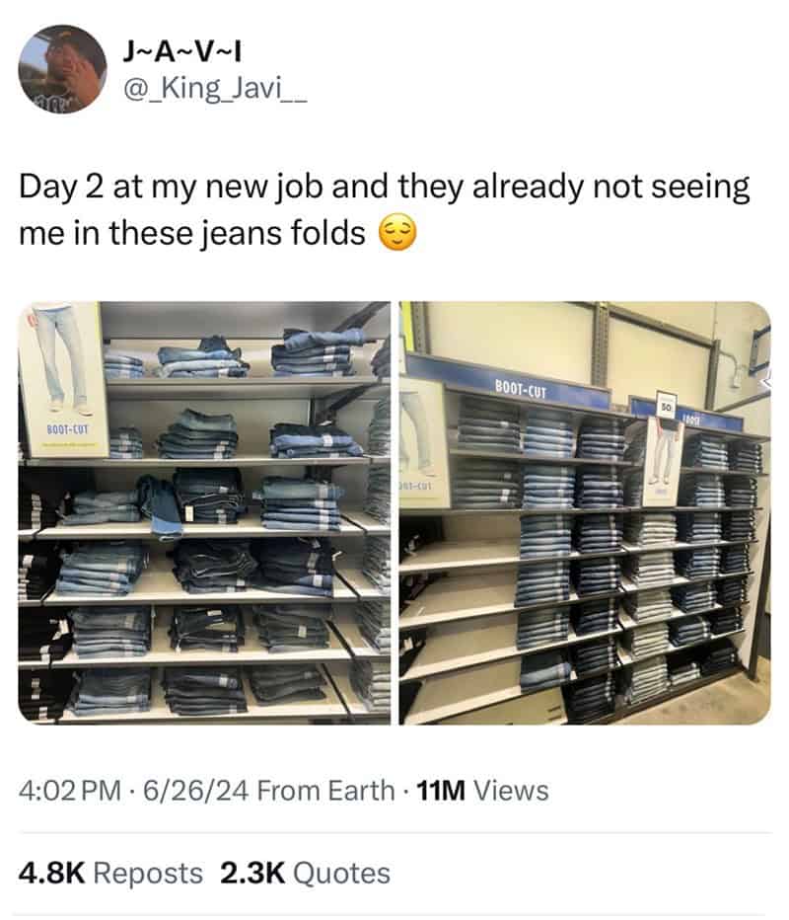Open the left messy jeans shelf photo
This screenshot has height=920, width=789.
click(204, 512)
